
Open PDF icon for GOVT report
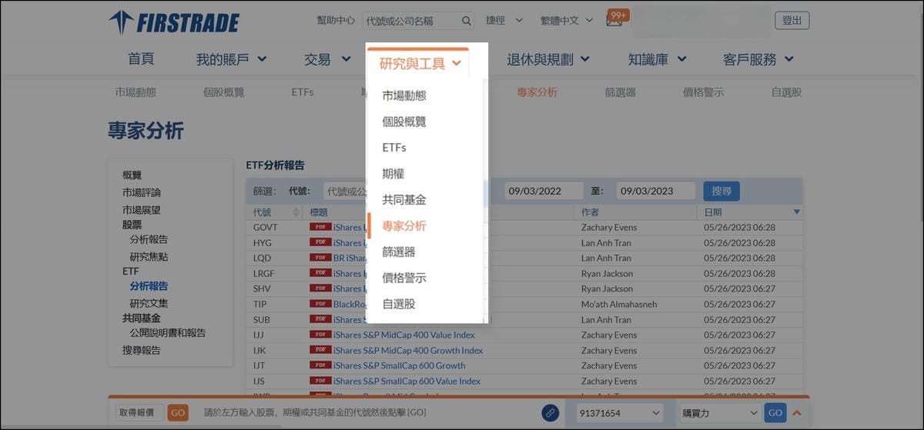pos(320,228)
